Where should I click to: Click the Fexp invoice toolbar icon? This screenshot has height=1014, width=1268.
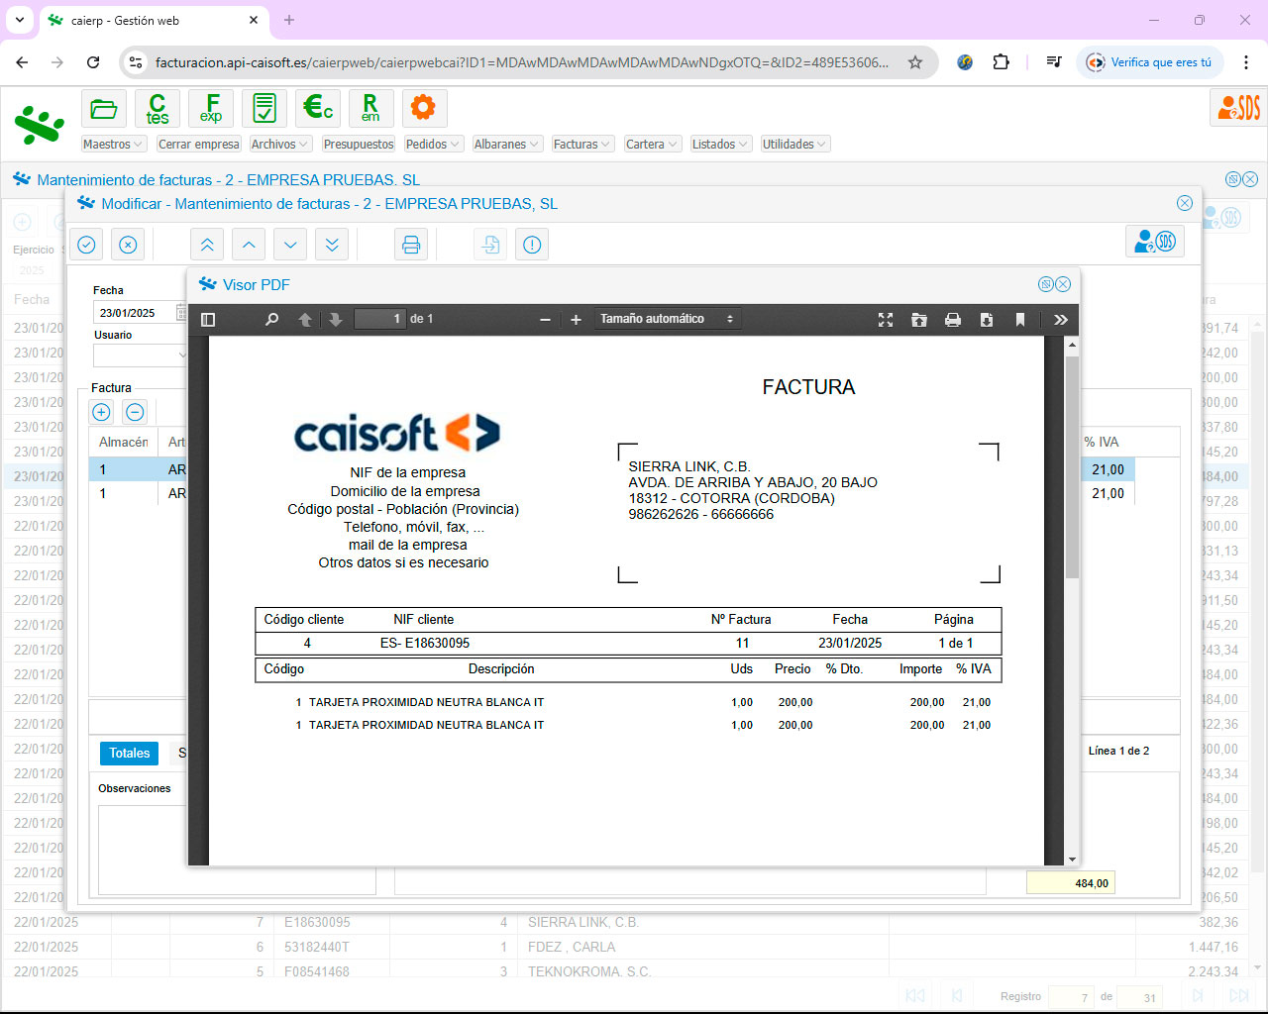(211, 108)
